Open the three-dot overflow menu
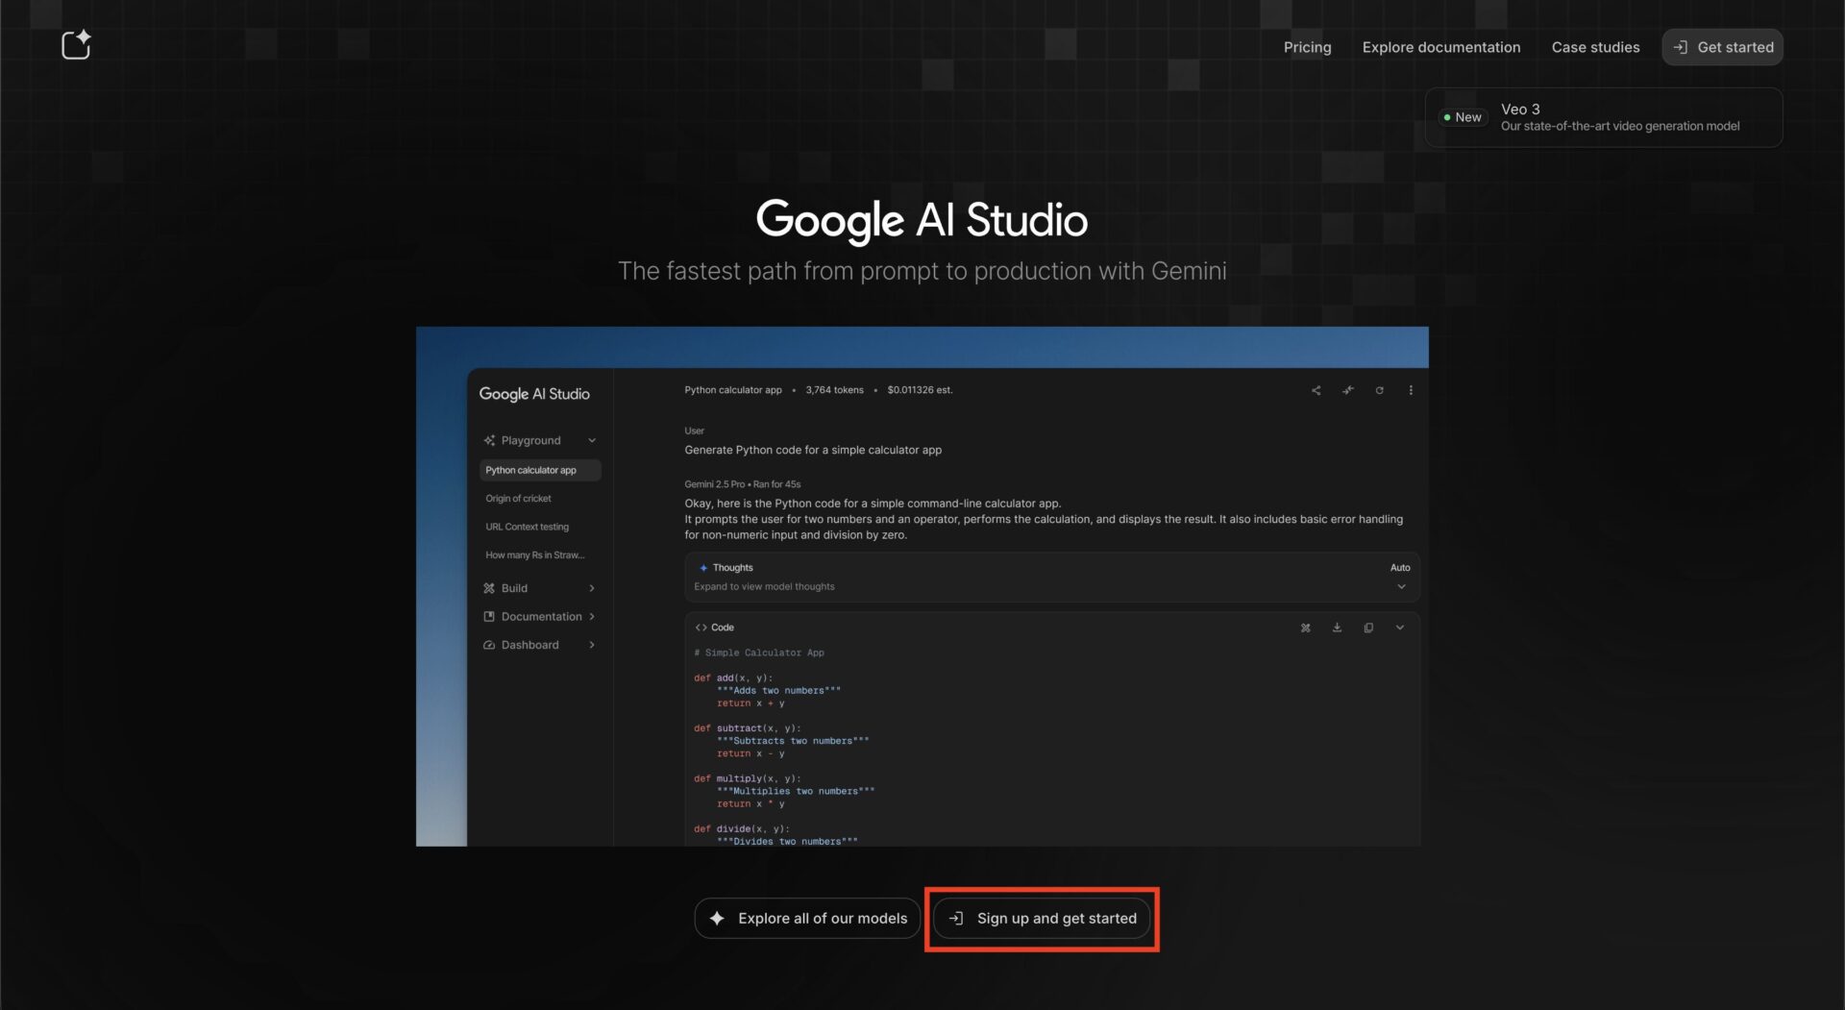1845x1010 pixels. point(1412,390)
